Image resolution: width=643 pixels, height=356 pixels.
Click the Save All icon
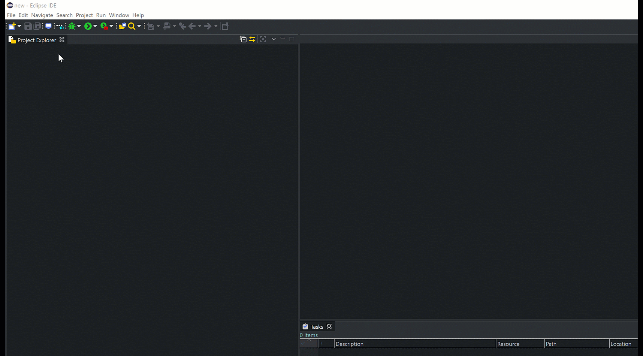[37, 26]
